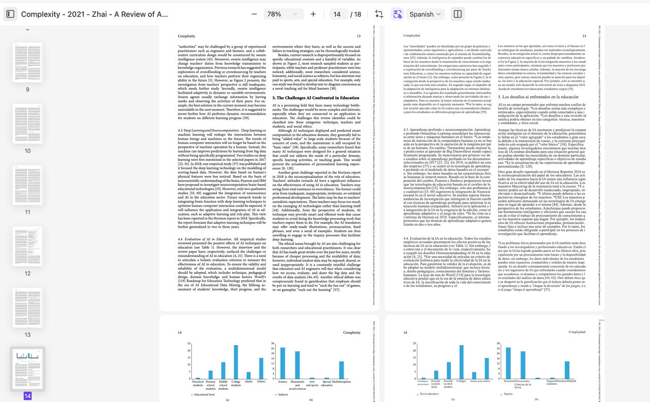
Task: Click the "/ 18" total pages text
Action: 356,14
